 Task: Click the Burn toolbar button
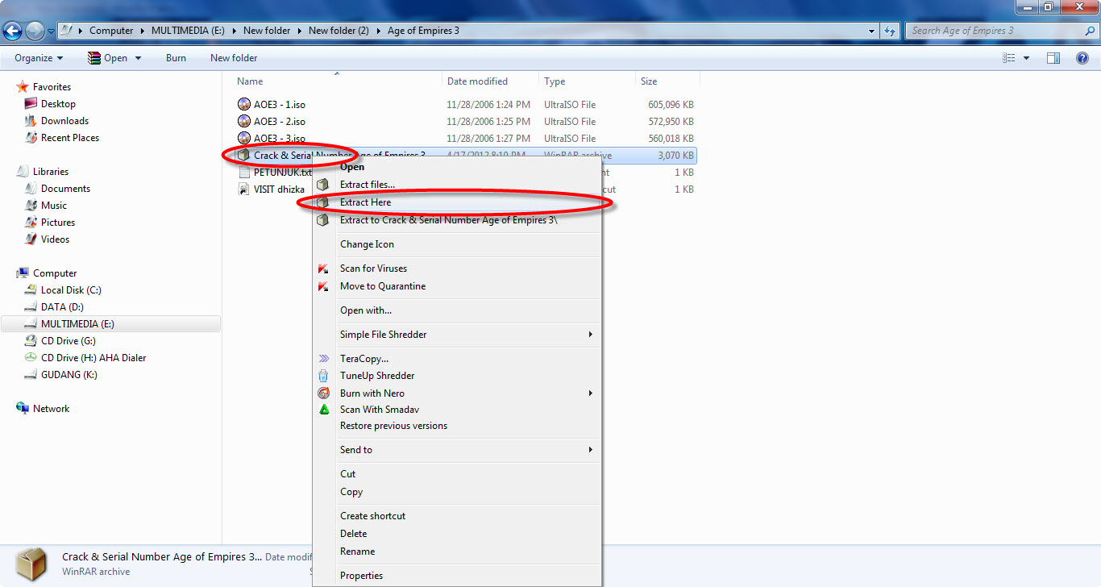pos(176,58)
